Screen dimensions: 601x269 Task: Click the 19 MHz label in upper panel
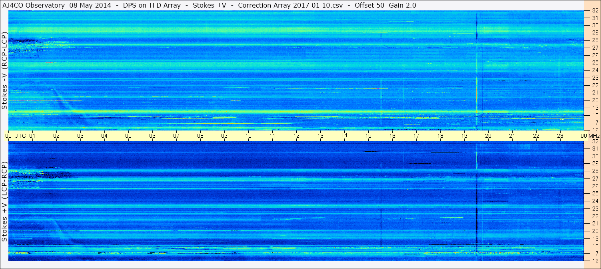tap(595, 107)
